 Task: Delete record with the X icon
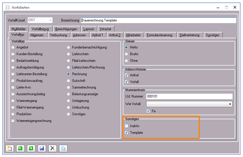coord(52,148)
